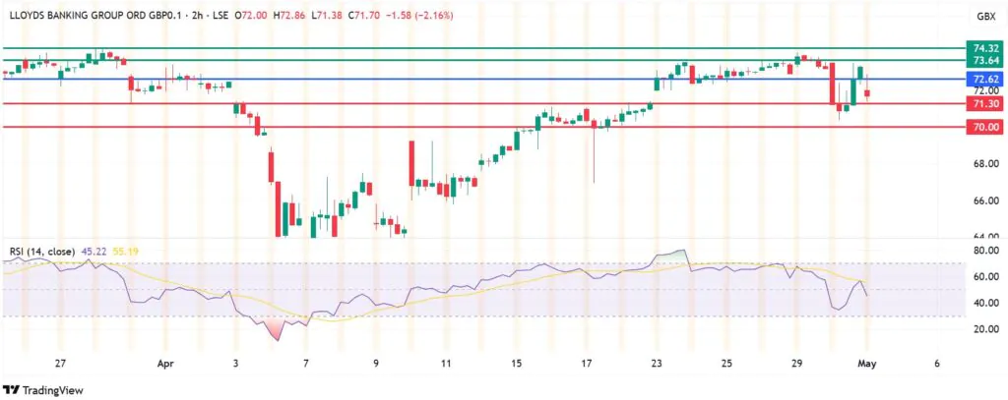
Task: Click the blue 72.62 price label
Action: point(985,79)
